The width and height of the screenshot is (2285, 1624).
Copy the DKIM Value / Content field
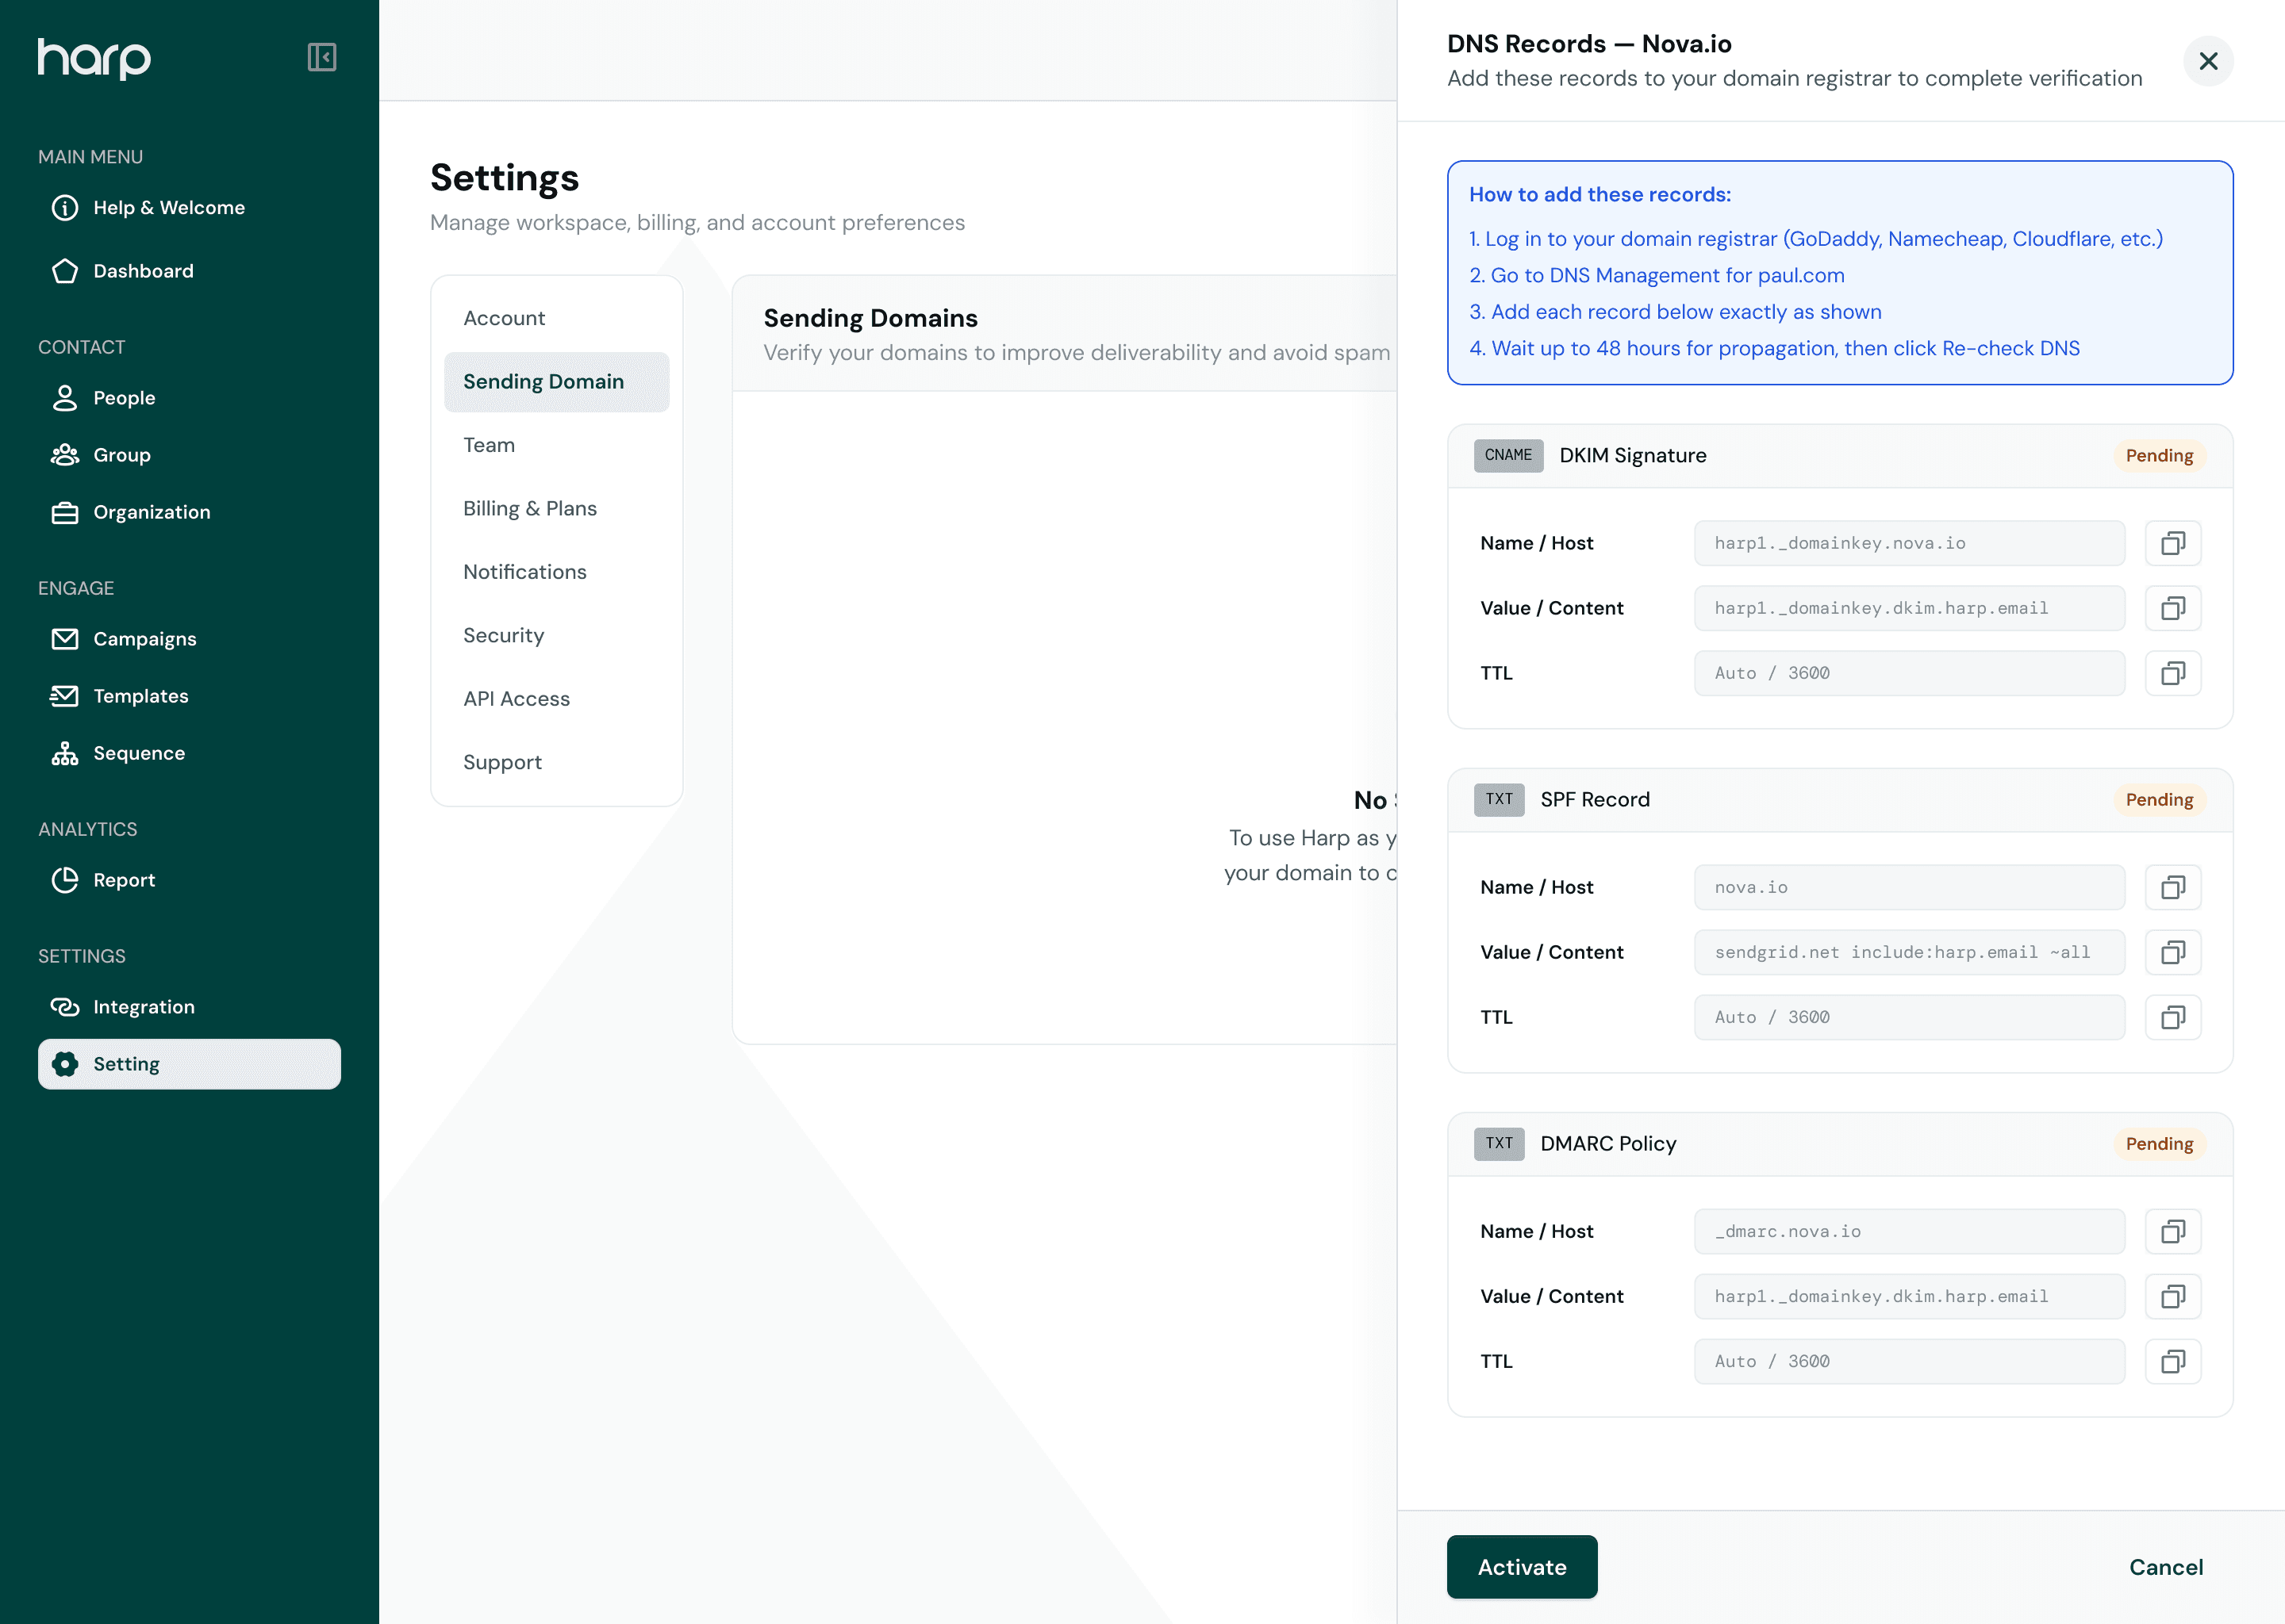pos(2173,608)
